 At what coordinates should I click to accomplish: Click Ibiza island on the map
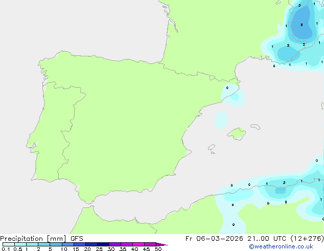[x=212, y=148]
